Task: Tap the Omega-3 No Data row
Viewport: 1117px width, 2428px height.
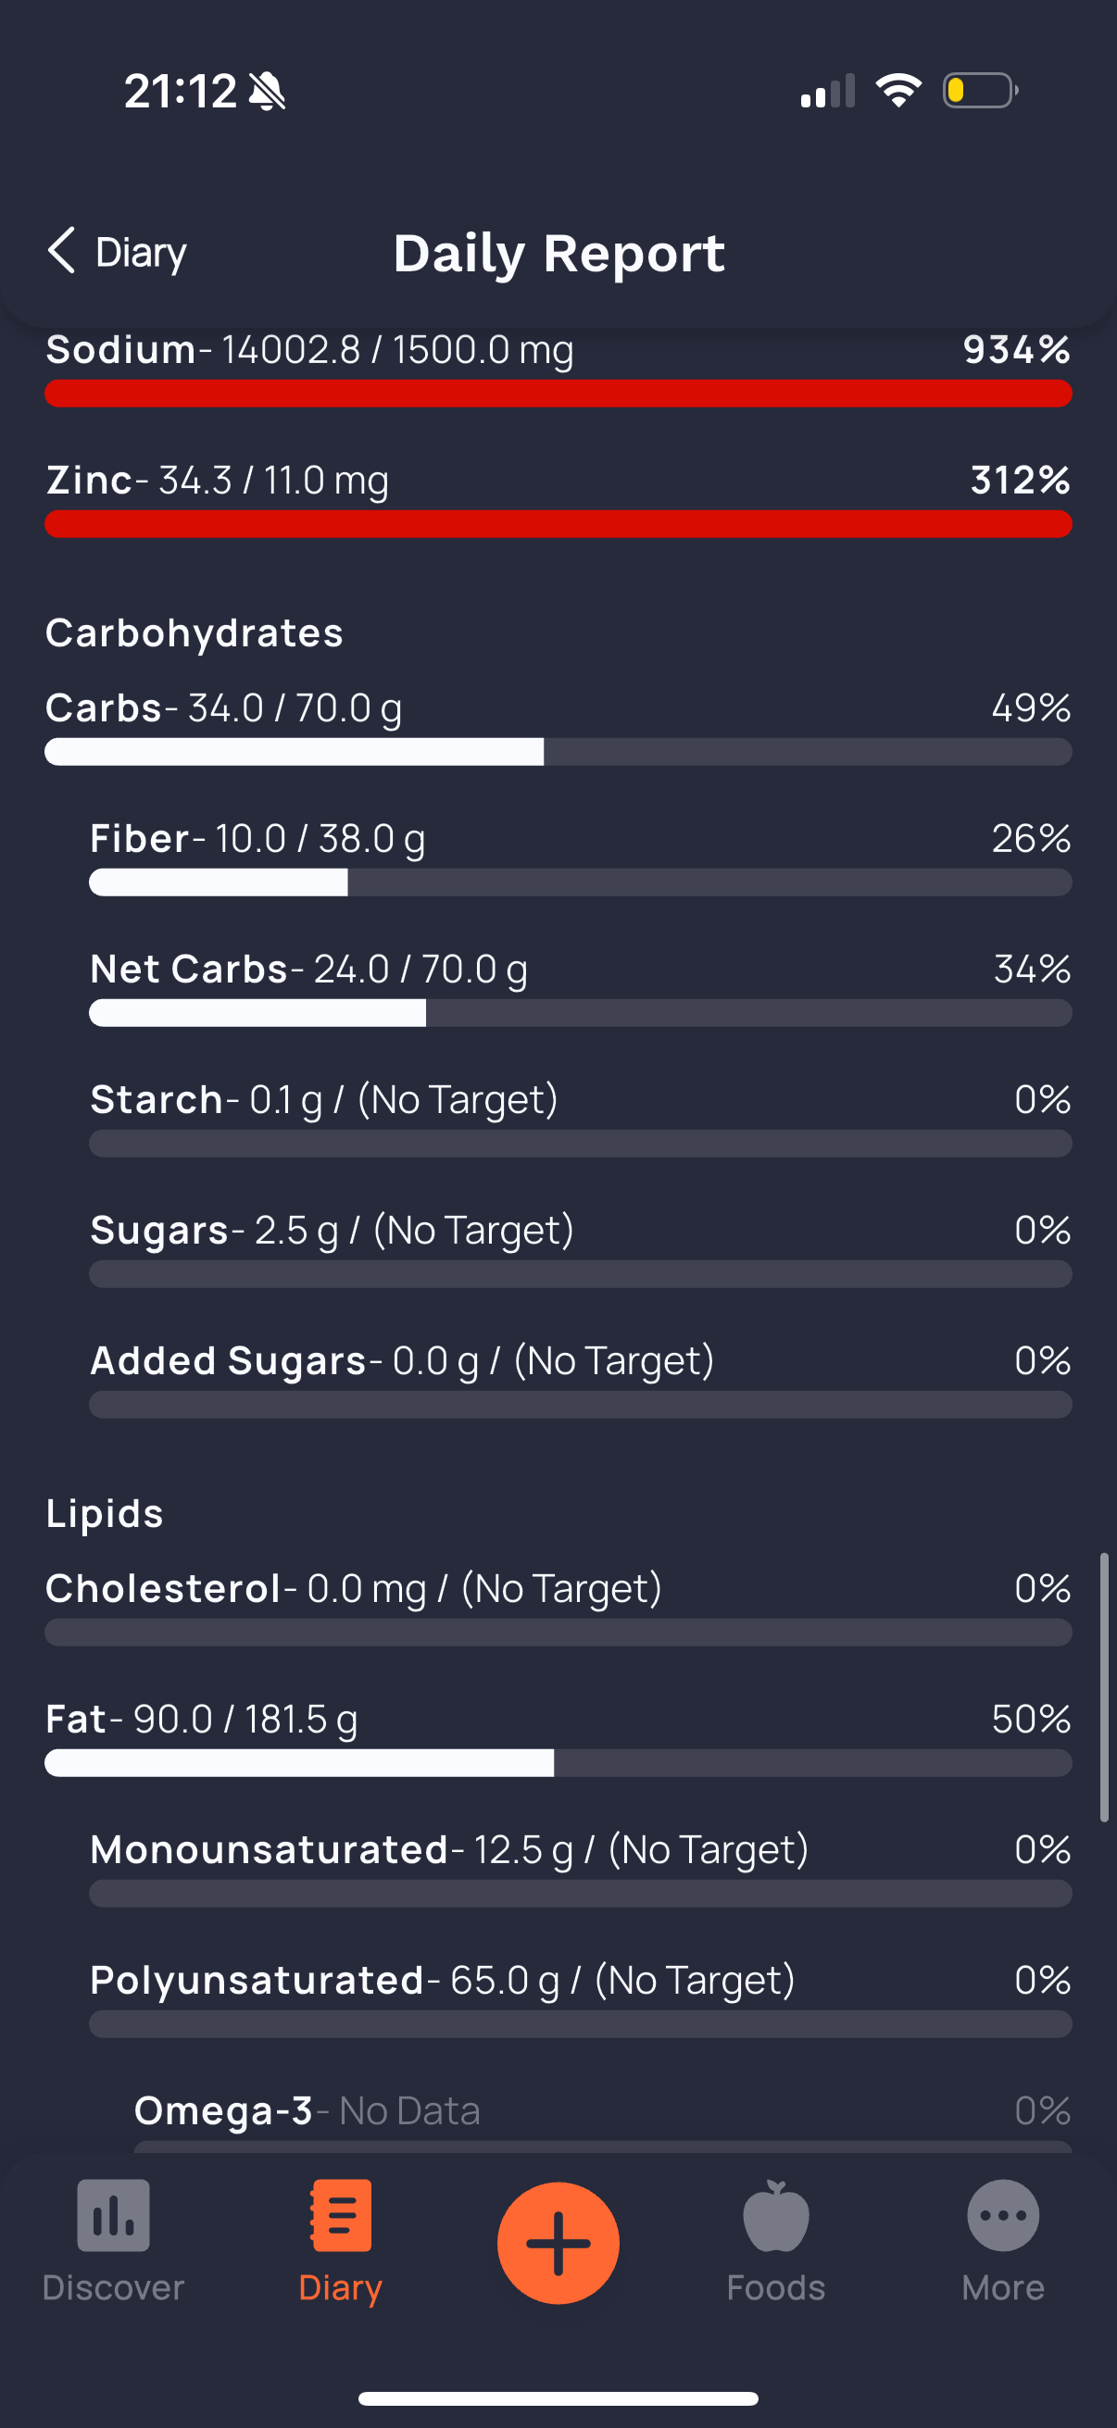Action: (x=603, y=2121)
